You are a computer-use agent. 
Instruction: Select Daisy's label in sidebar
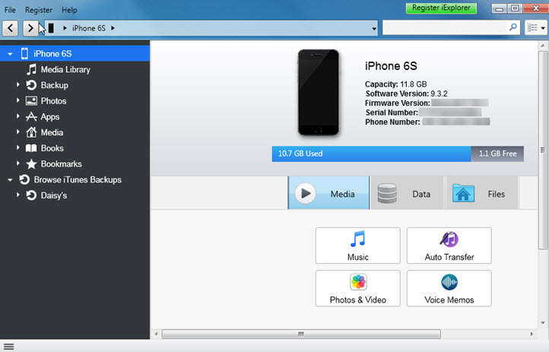click(54, 195)
